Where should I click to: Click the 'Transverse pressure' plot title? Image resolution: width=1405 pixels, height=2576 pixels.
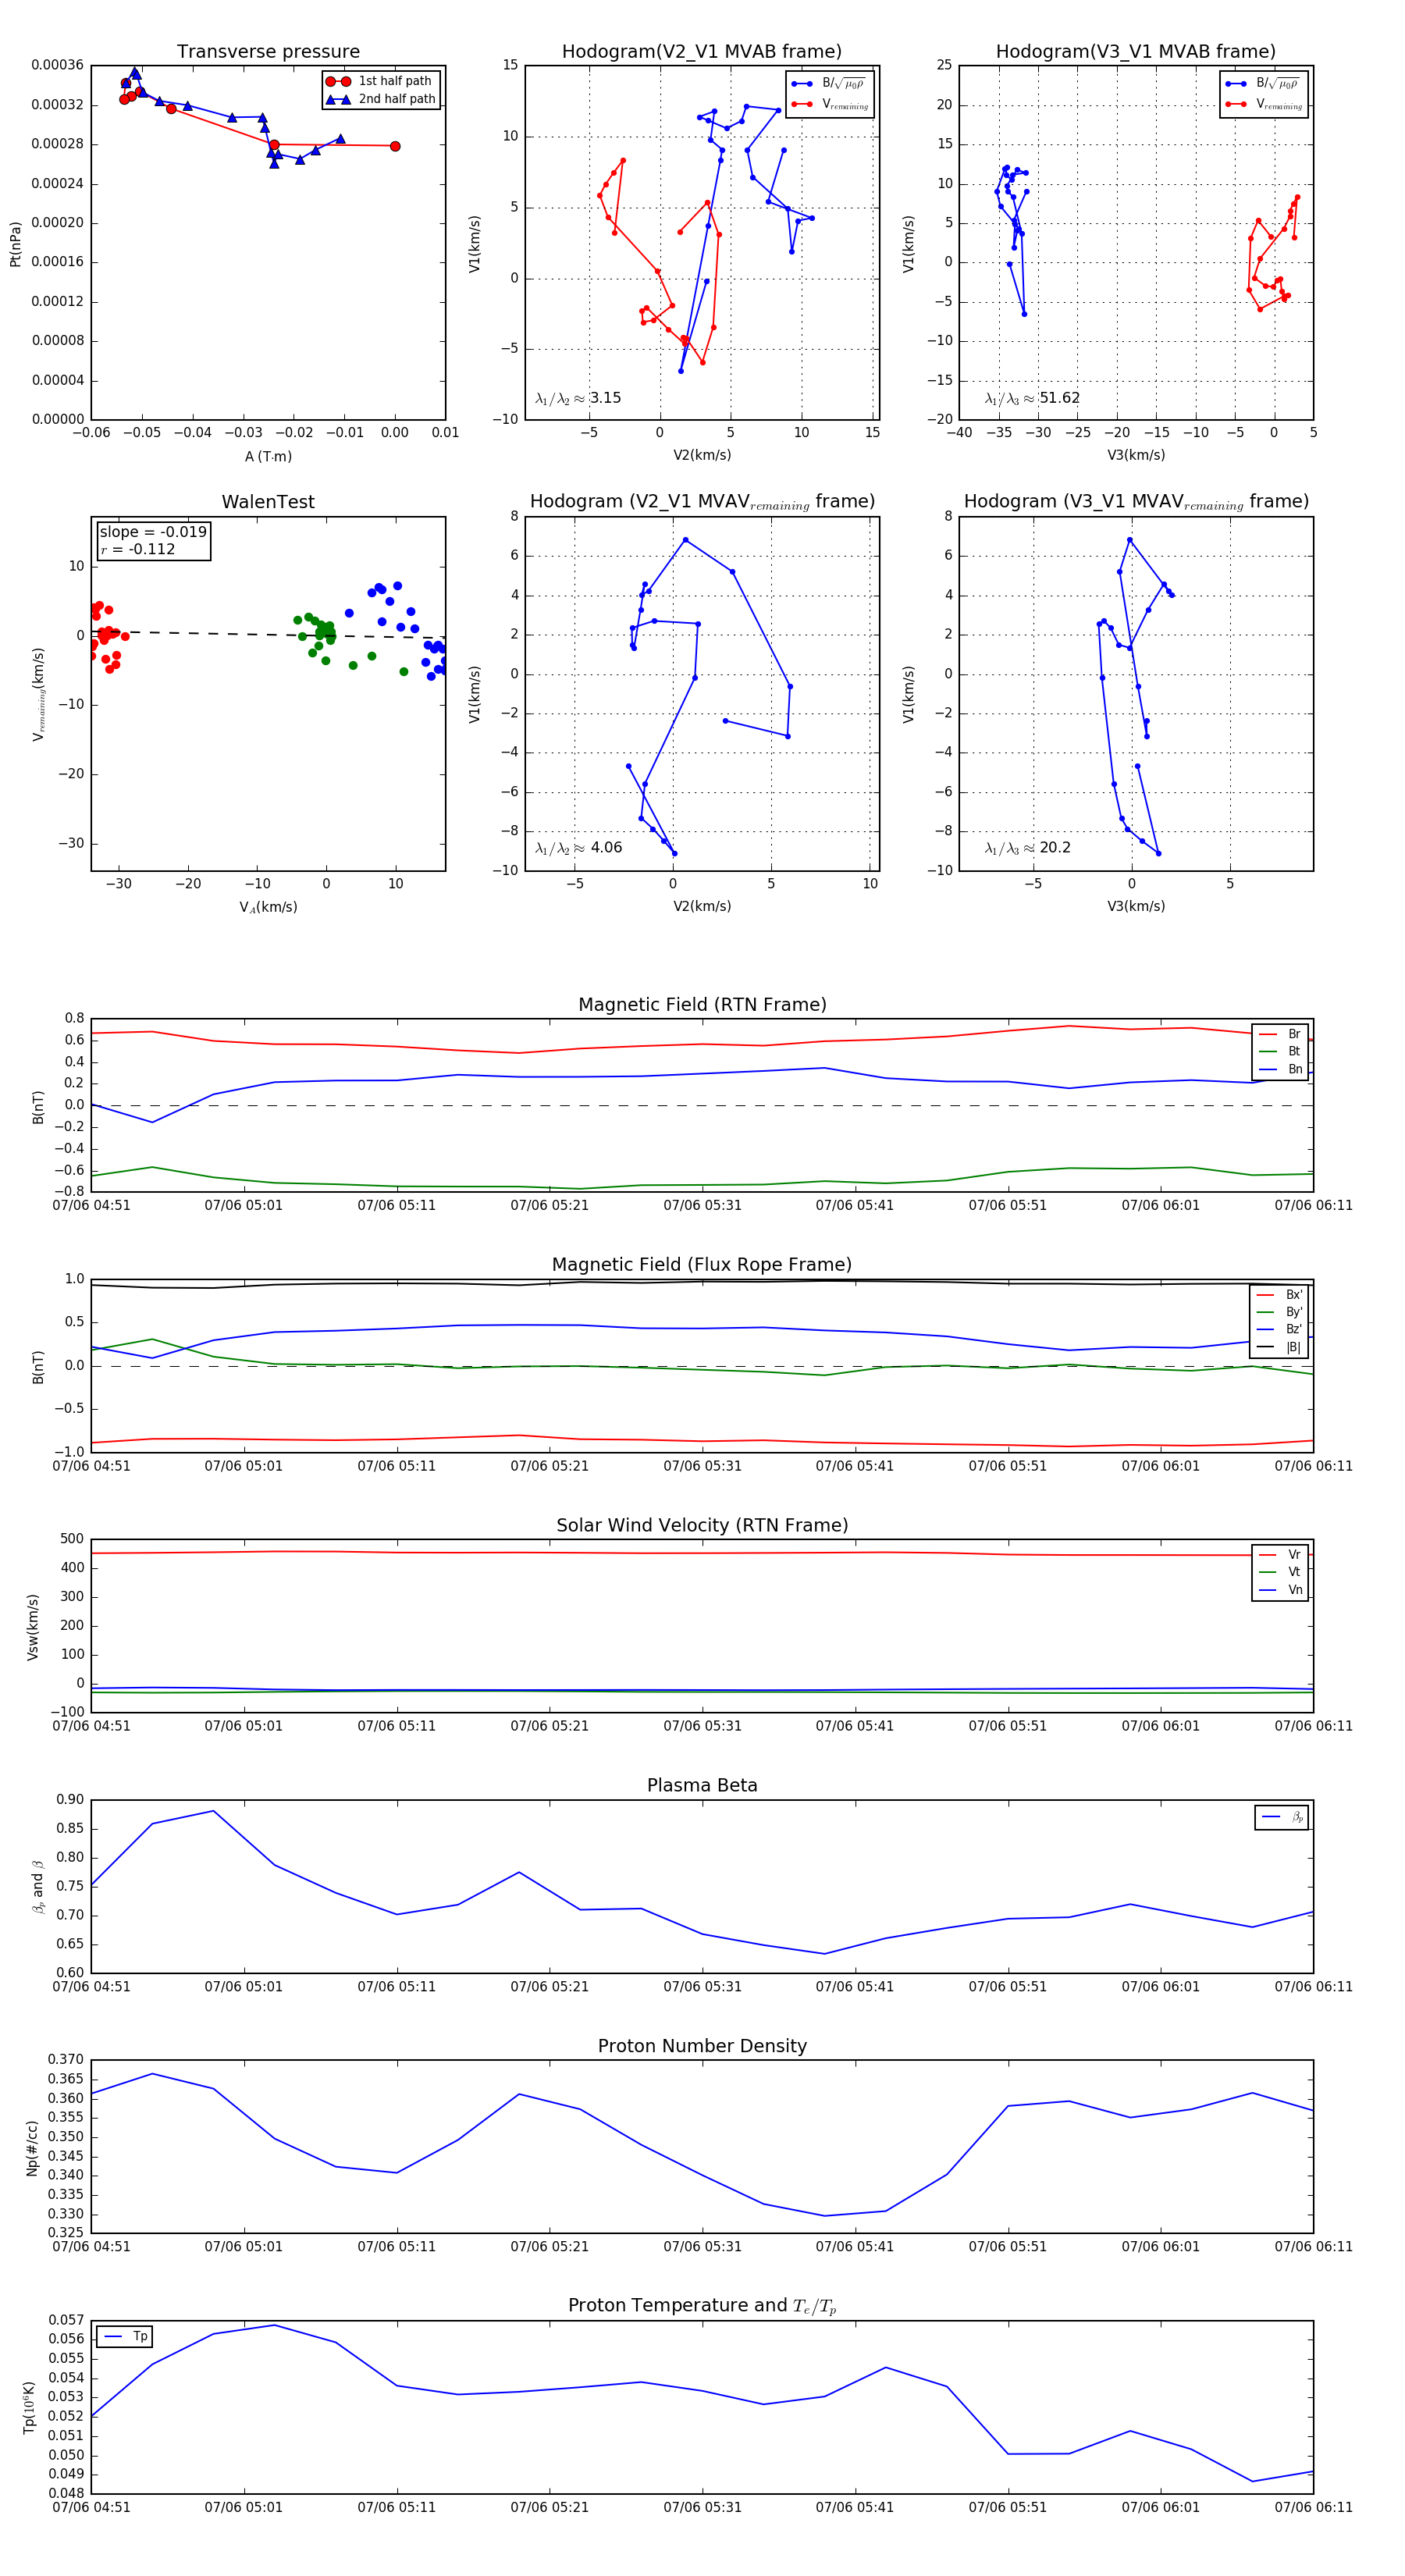(268, 52)
